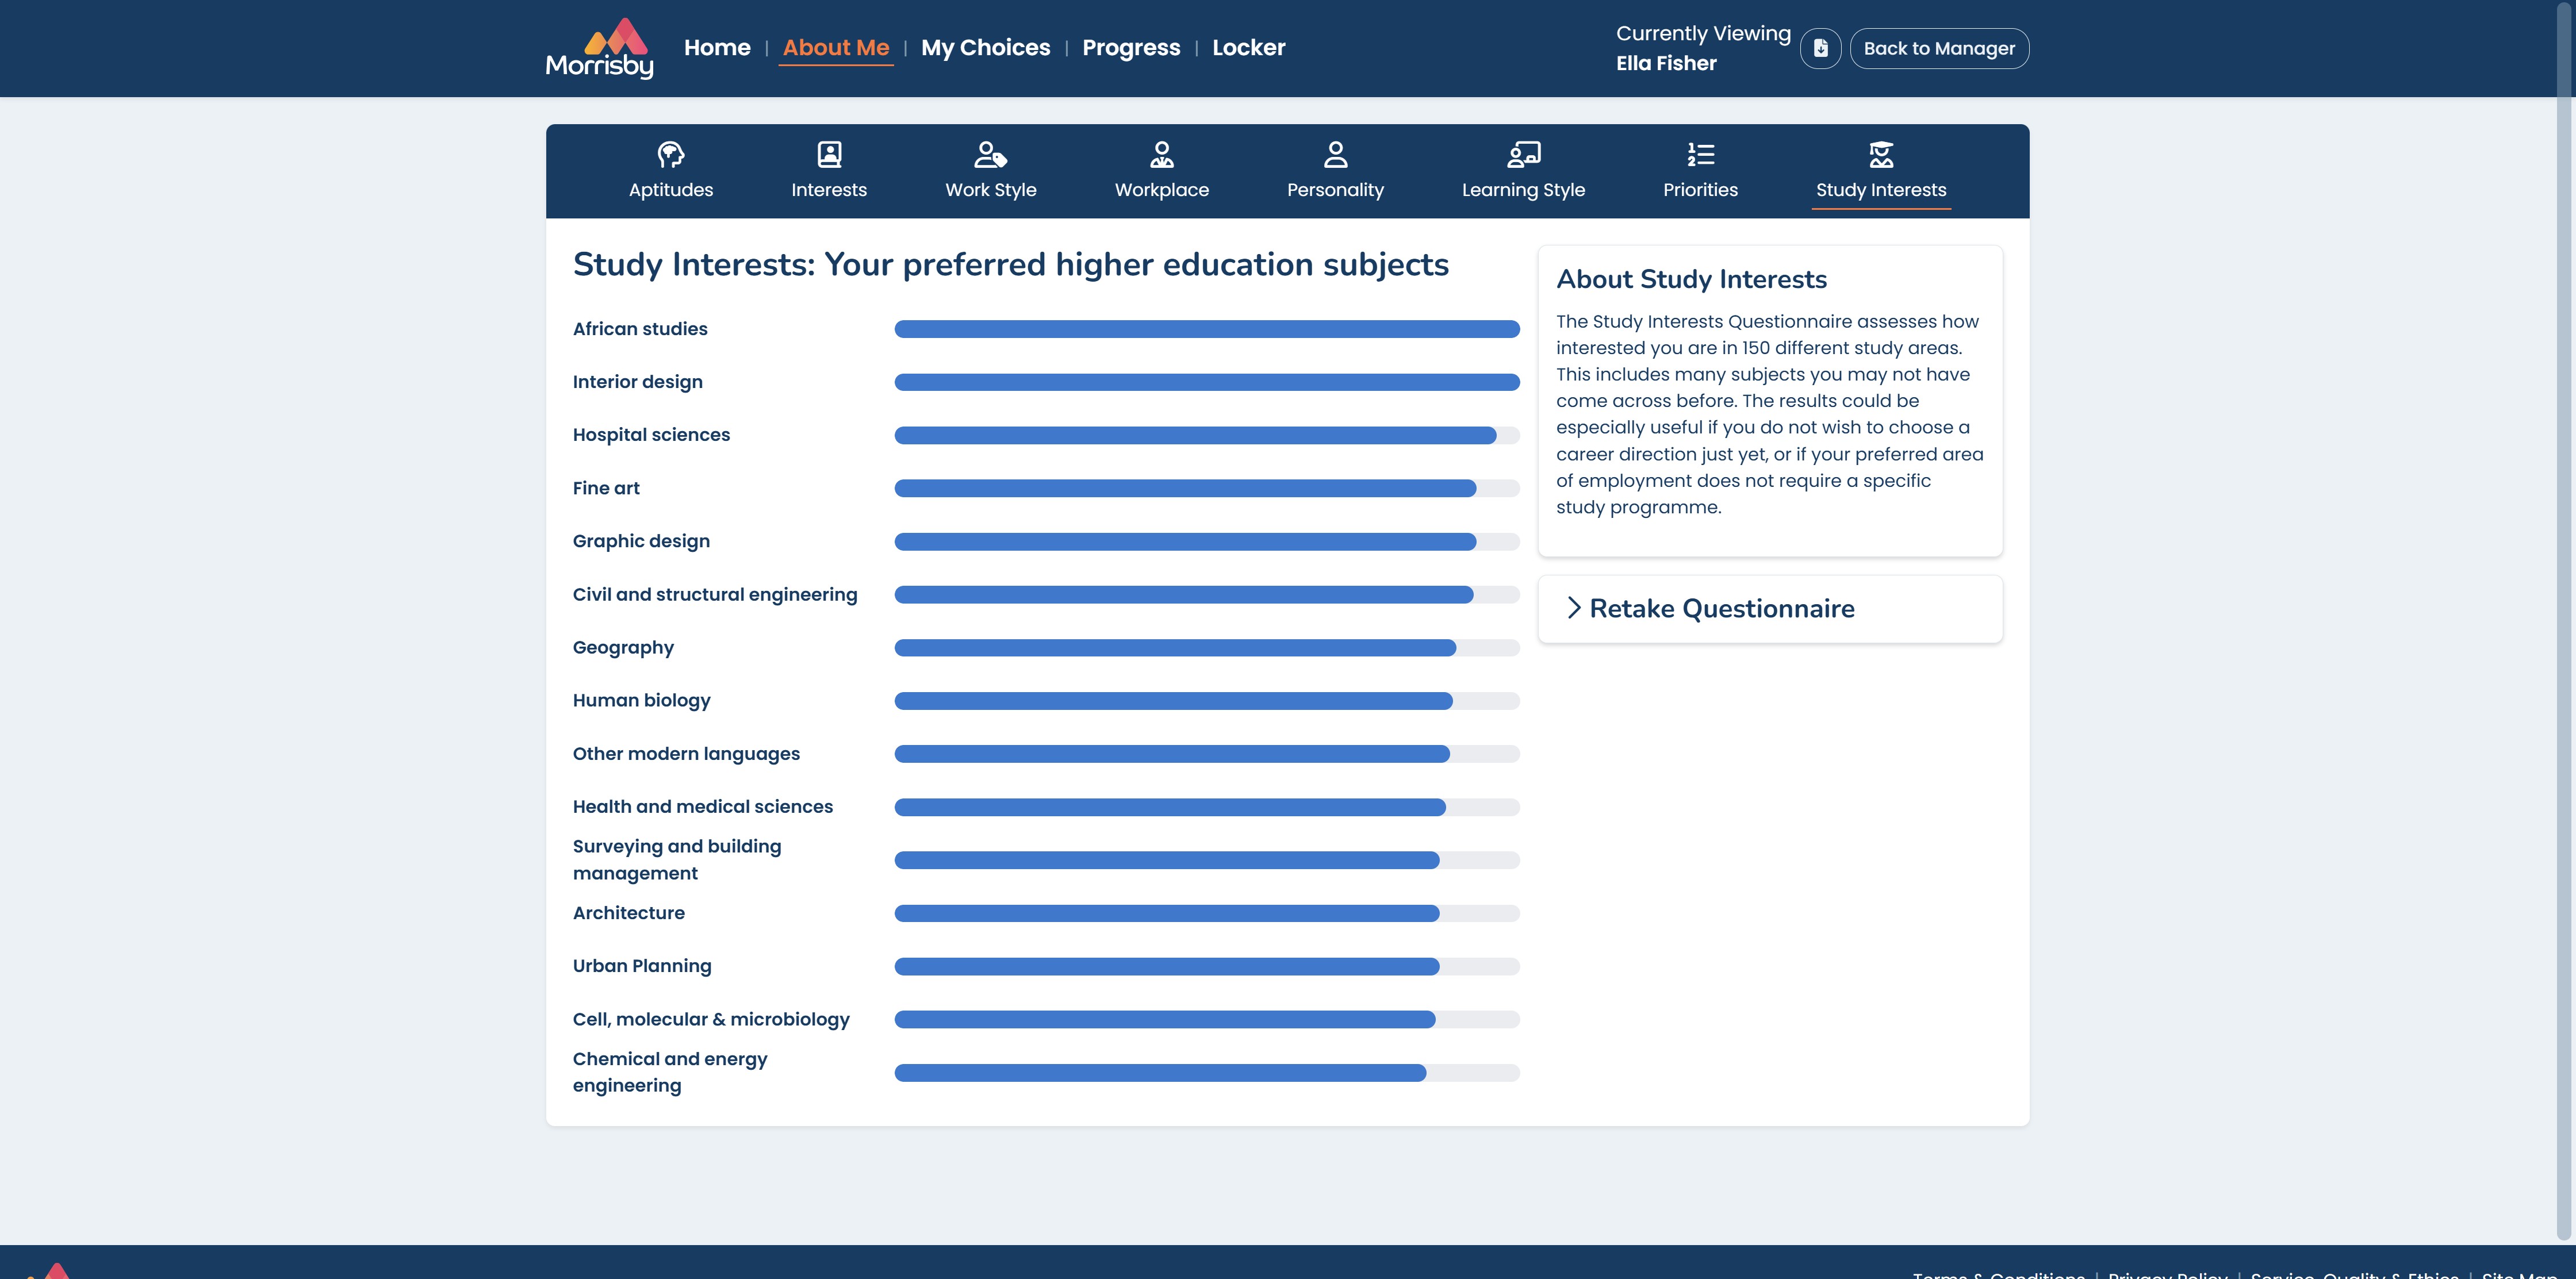Click the Morrisby logo
The height and width of the screenshot is (1279, 2576).
pos(599,48)
